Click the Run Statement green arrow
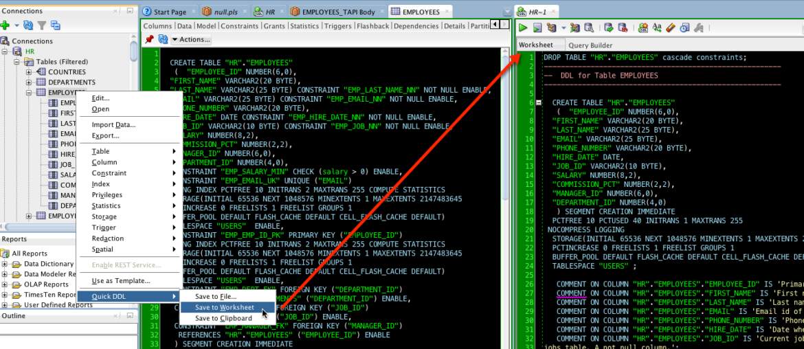The width and height of the screenshot is (804, 349). (524, 27)
